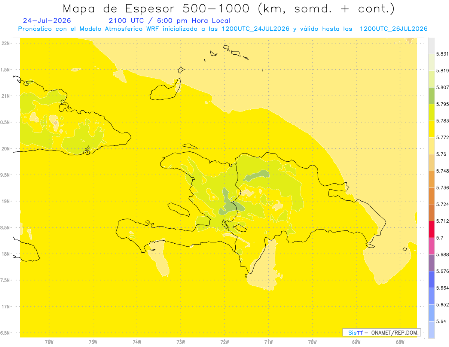The height and width of the screenshot is (347, 449).
Task: Select the 5.652 legend value
Action: click(442, 305)
